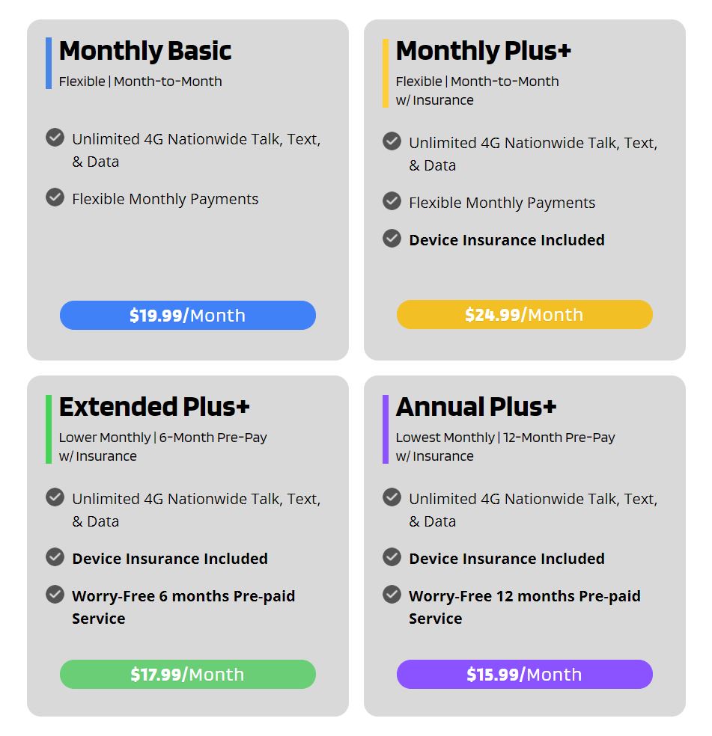The image size is (712, 736).
Task: Click the purple accent bar on Annual Plus+
Action: click(x=386, y=429)
